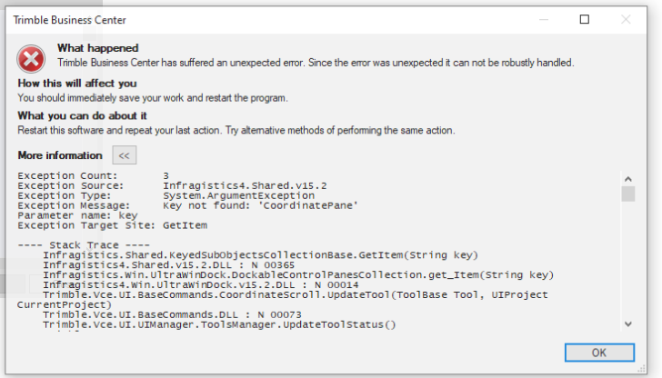Click the System.ArgumentException exception type text
This screenshot has width=662, height=378.
238,195
